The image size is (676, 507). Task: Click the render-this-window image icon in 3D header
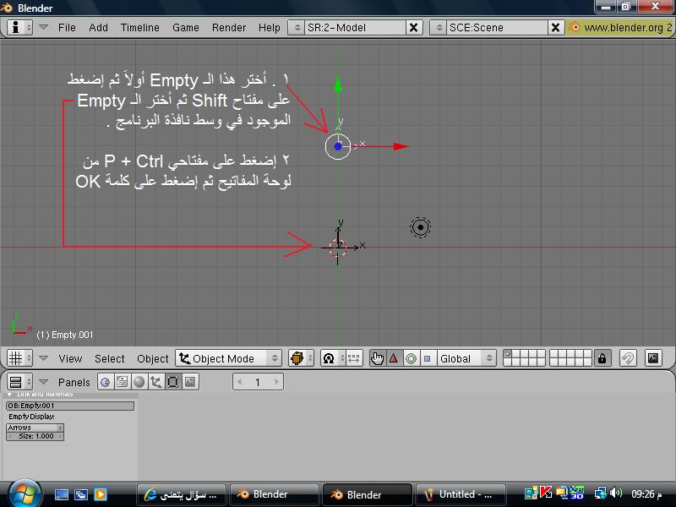pyautogui.click(x=653, y=358)
